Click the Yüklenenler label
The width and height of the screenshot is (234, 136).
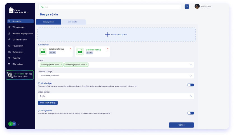[43, 45]
